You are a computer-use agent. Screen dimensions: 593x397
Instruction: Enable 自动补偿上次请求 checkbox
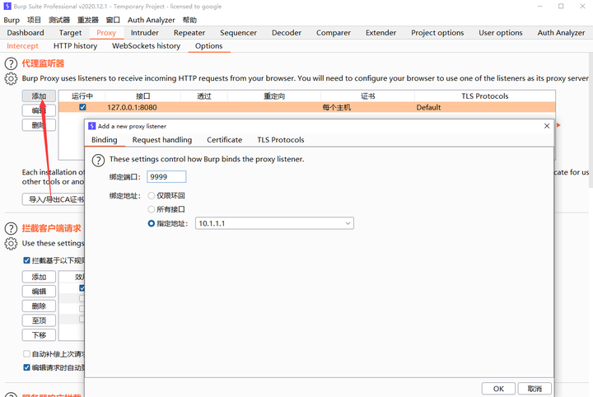[26, 354]
